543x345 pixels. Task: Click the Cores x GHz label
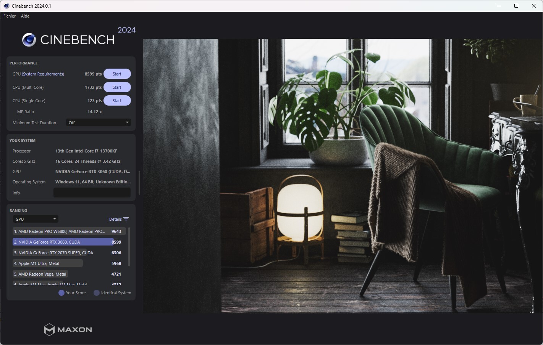[x=24, y=161]
